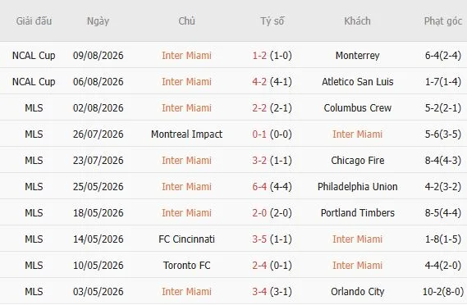Select the Ngày column header
Screen dimensions: 467x305
(98, 21)
